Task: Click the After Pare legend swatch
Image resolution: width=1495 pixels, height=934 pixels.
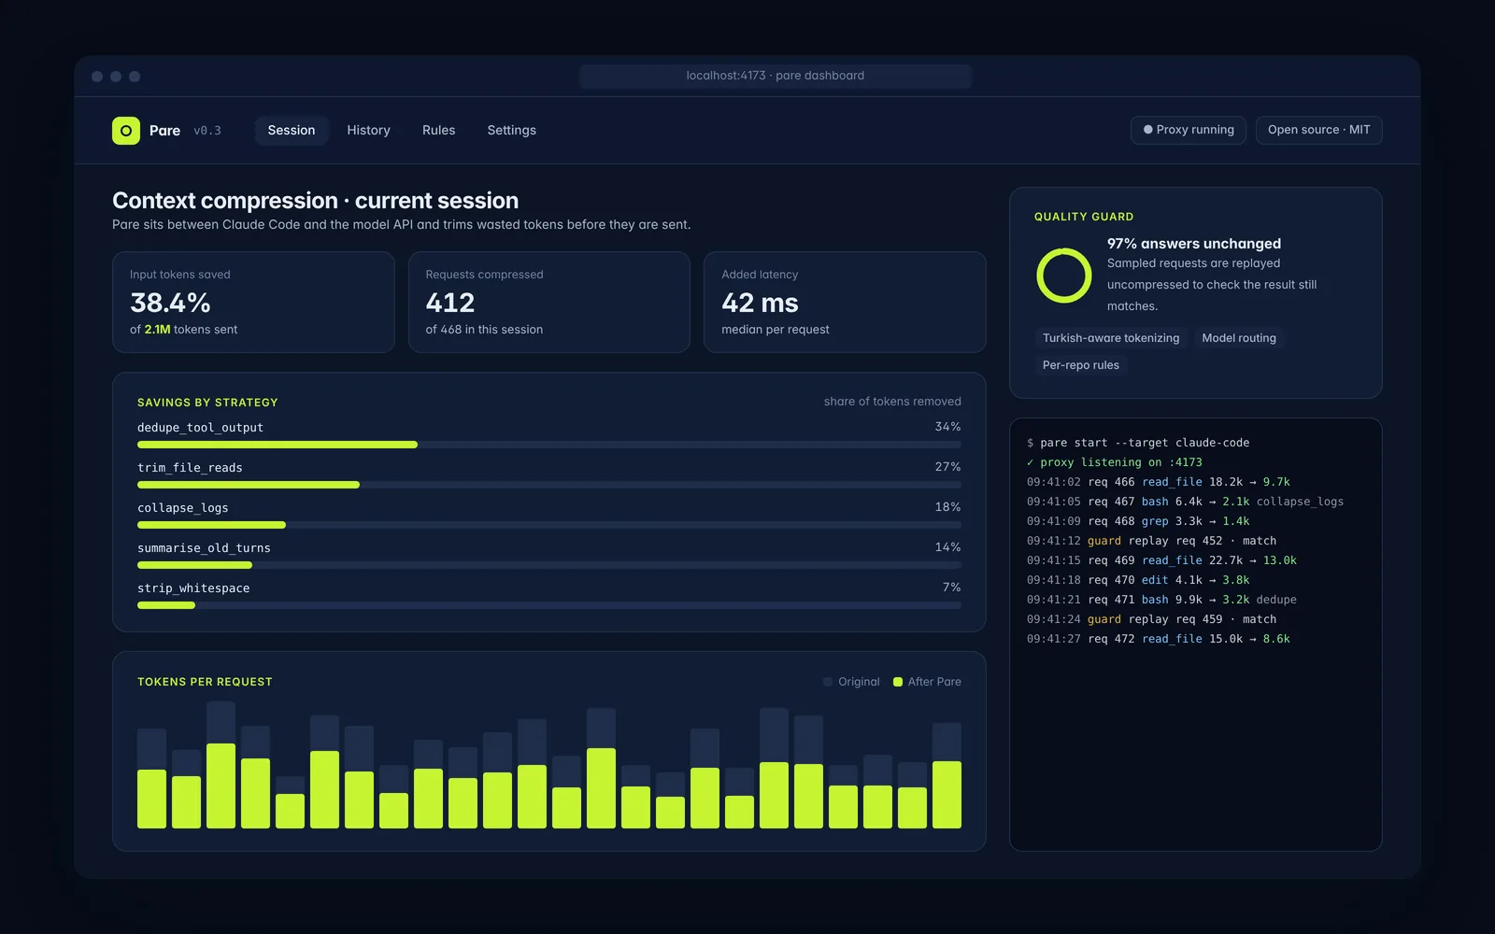Action: [x=898, y=682]
